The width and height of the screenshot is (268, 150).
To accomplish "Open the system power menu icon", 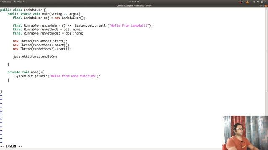I will click(x=262, y=2).
